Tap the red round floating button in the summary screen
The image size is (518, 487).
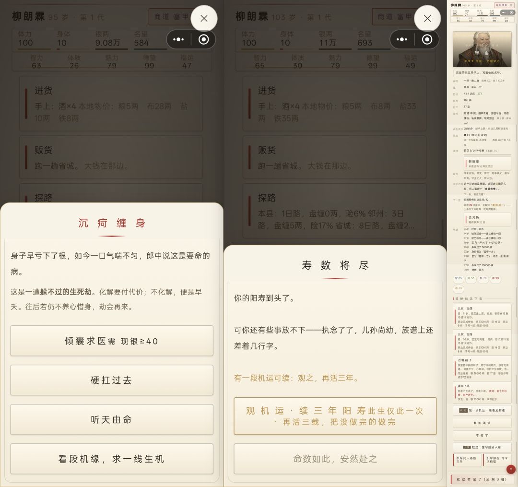pos(511,469)
